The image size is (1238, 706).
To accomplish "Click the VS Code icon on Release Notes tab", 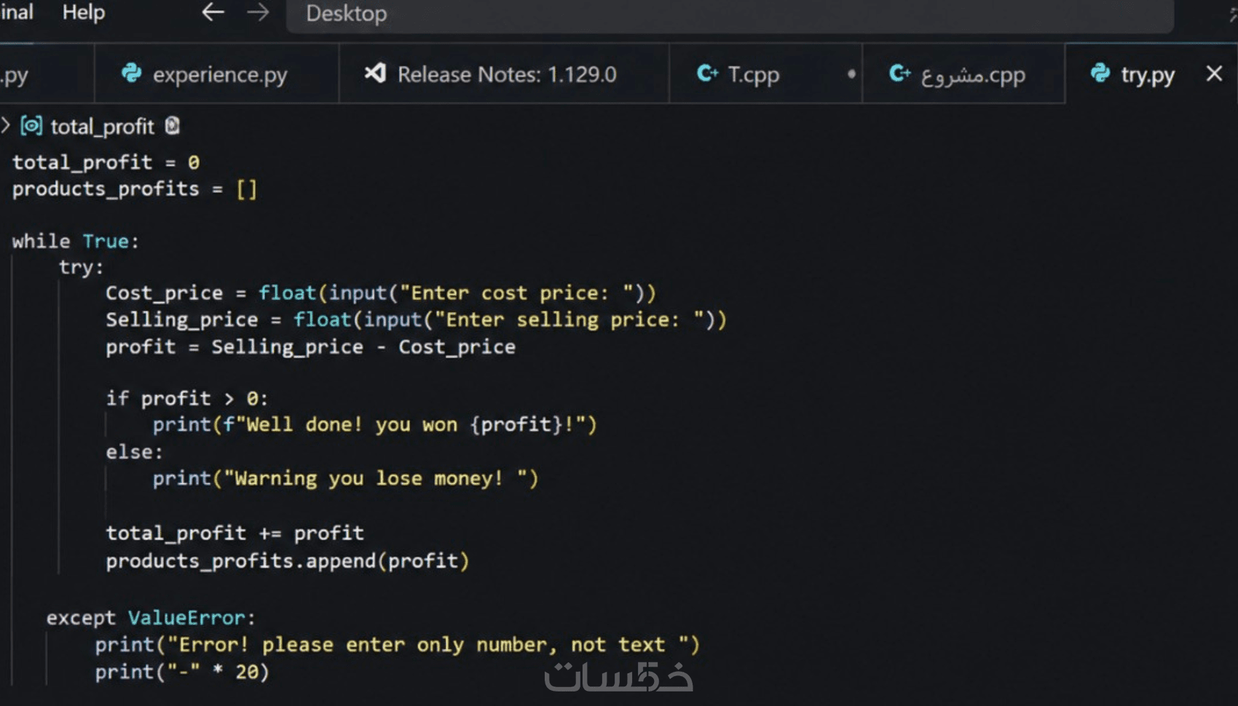I will coord(375,73).
